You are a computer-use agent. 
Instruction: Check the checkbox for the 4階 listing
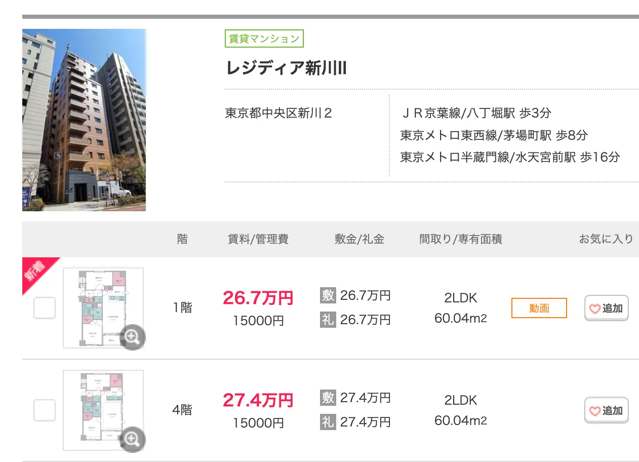tap(44, 410)
